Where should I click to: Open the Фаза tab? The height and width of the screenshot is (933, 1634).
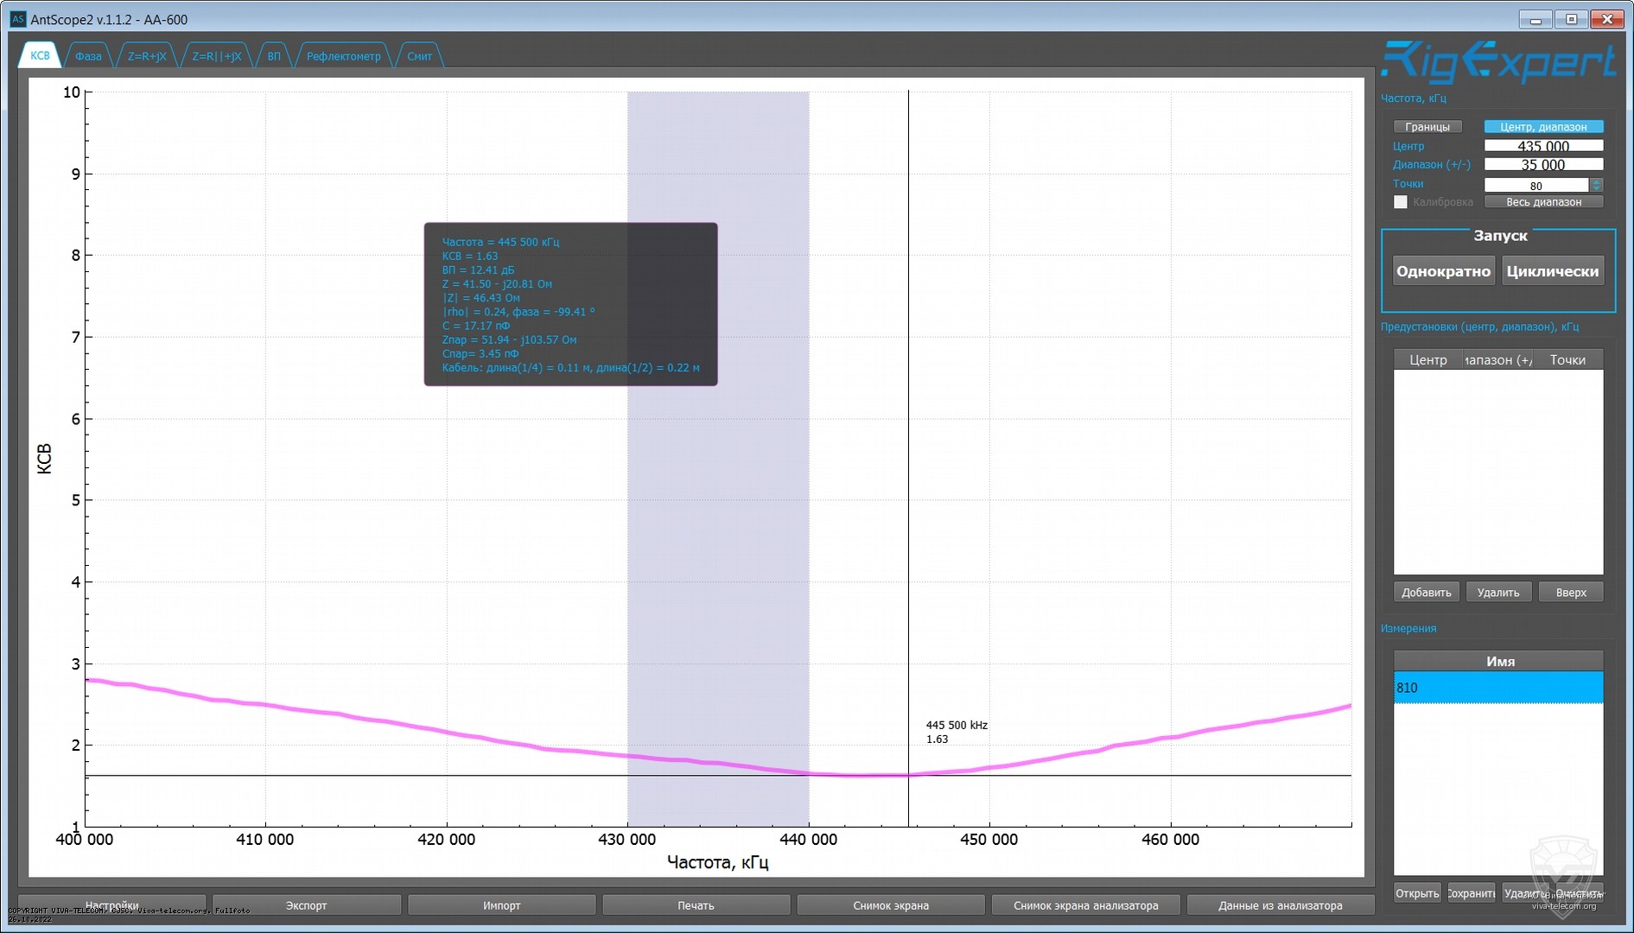(88, 56)
